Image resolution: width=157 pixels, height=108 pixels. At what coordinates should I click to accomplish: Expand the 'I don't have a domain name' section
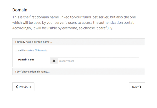click(x=78, y=71)
